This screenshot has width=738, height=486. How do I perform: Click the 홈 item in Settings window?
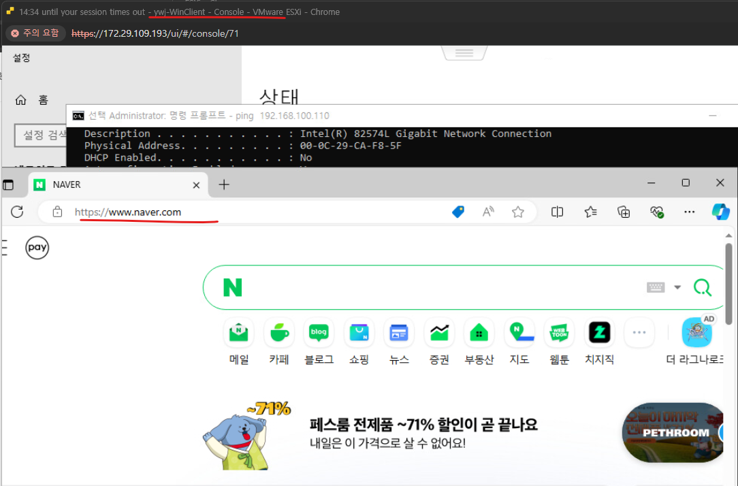[x=32, y=100]
